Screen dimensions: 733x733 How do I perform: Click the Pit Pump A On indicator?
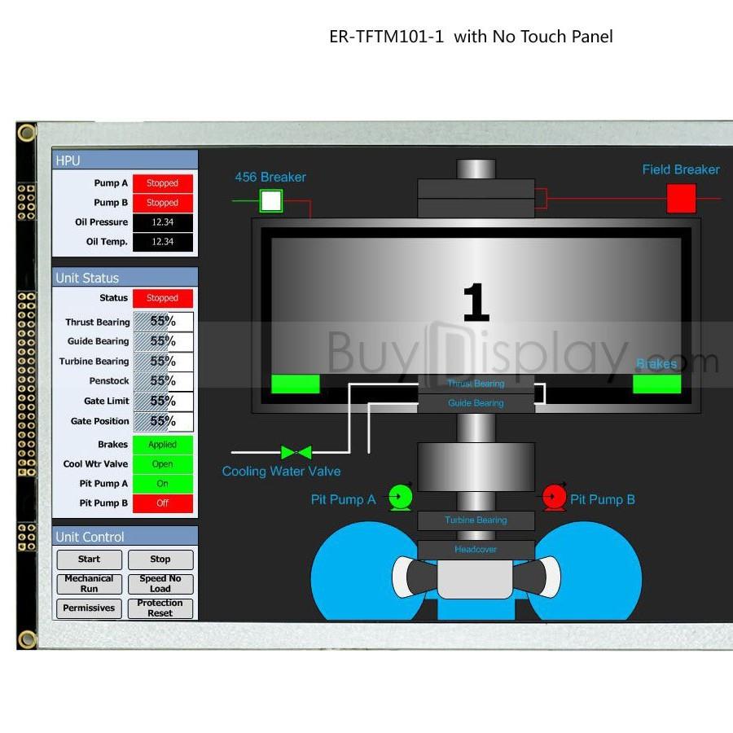point(163,484)
